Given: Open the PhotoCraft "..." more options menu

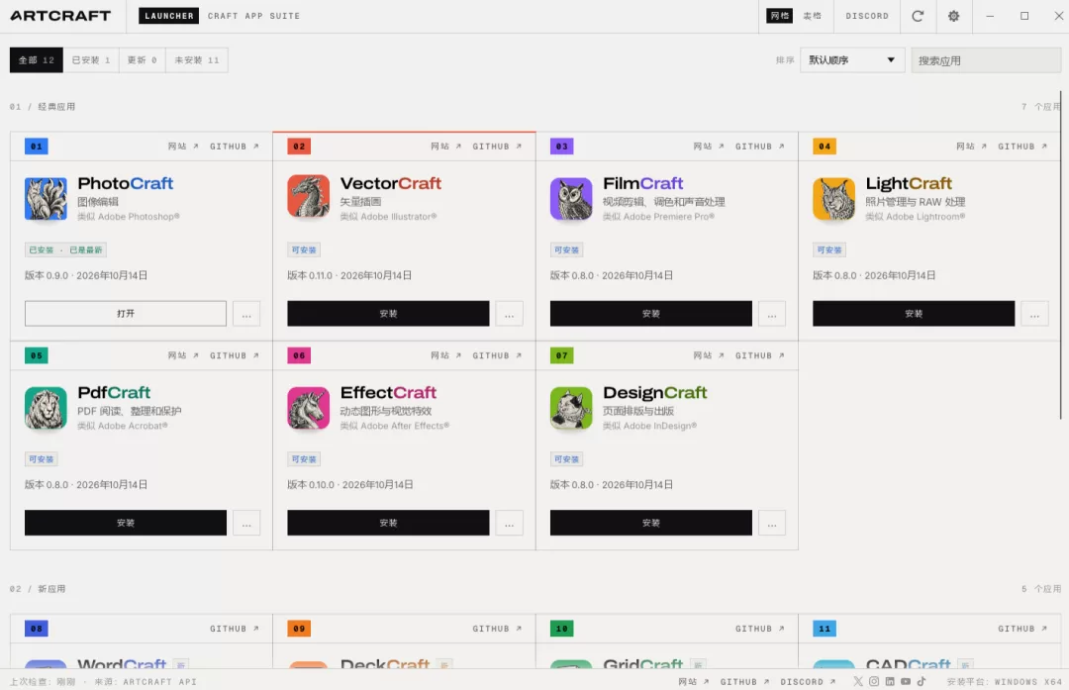Looking at the screenshot, I should [246, 314].
